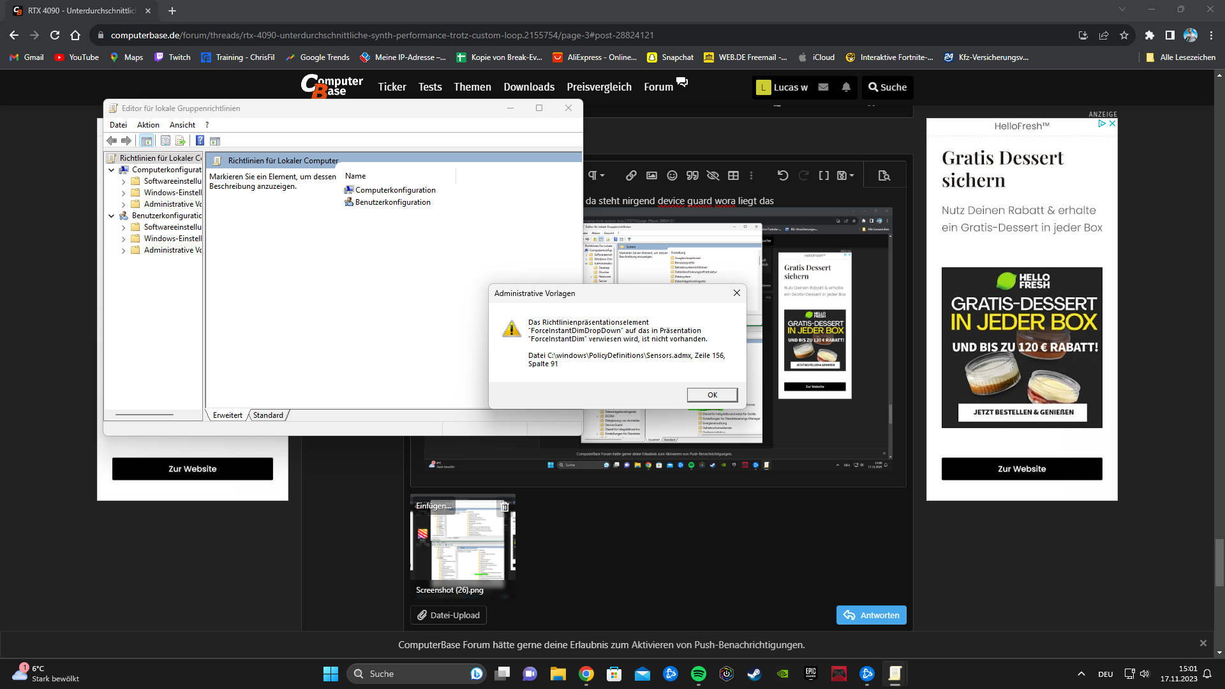Open paragraph format dropdown
Viewport: 1225px width, 689px height.
coord(596,175)
